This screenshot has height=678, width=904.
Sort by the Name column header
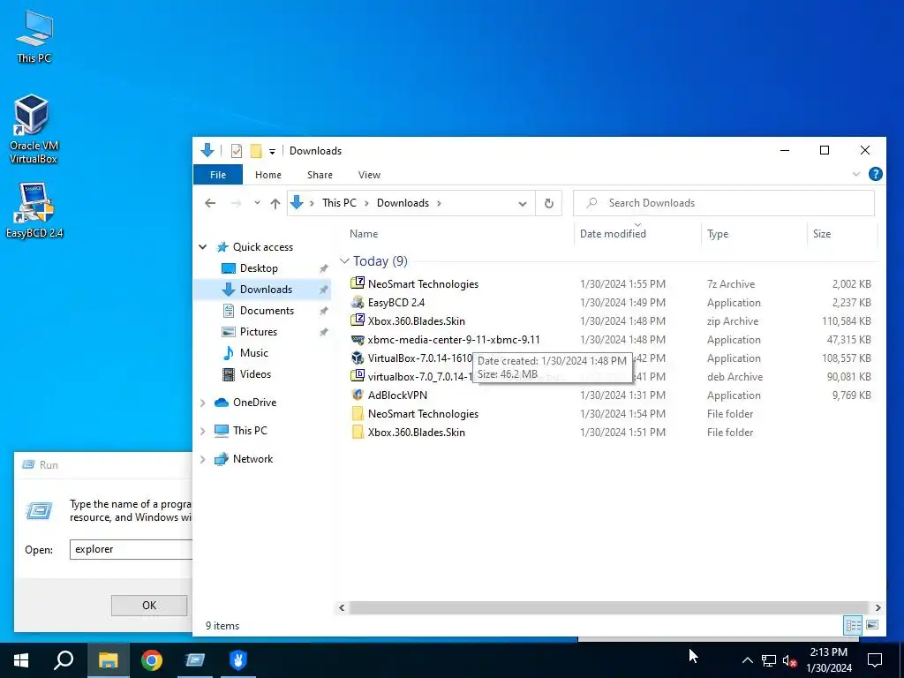364,233
